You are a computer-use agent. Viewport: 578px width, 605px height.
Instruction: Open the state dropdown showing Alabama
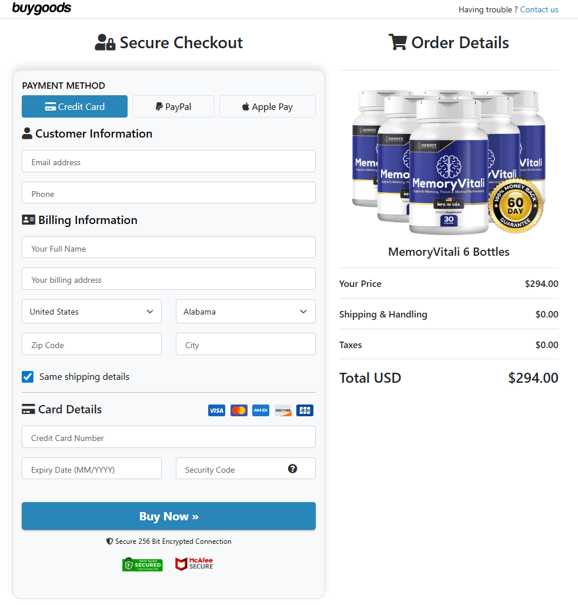coord(245,311)
